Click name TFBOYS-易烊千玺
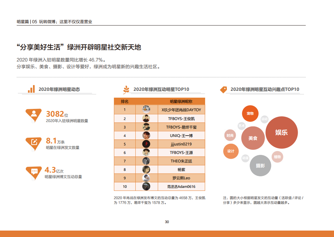 click(x=181, y=127)
